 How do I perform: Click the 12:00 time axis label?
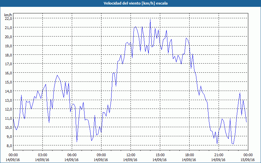click(x=131, y=155)
